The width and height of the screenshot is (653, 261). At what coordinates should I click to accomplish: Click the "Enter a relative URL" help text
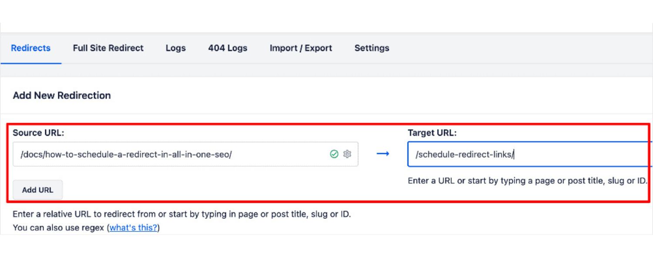(182, 214)
